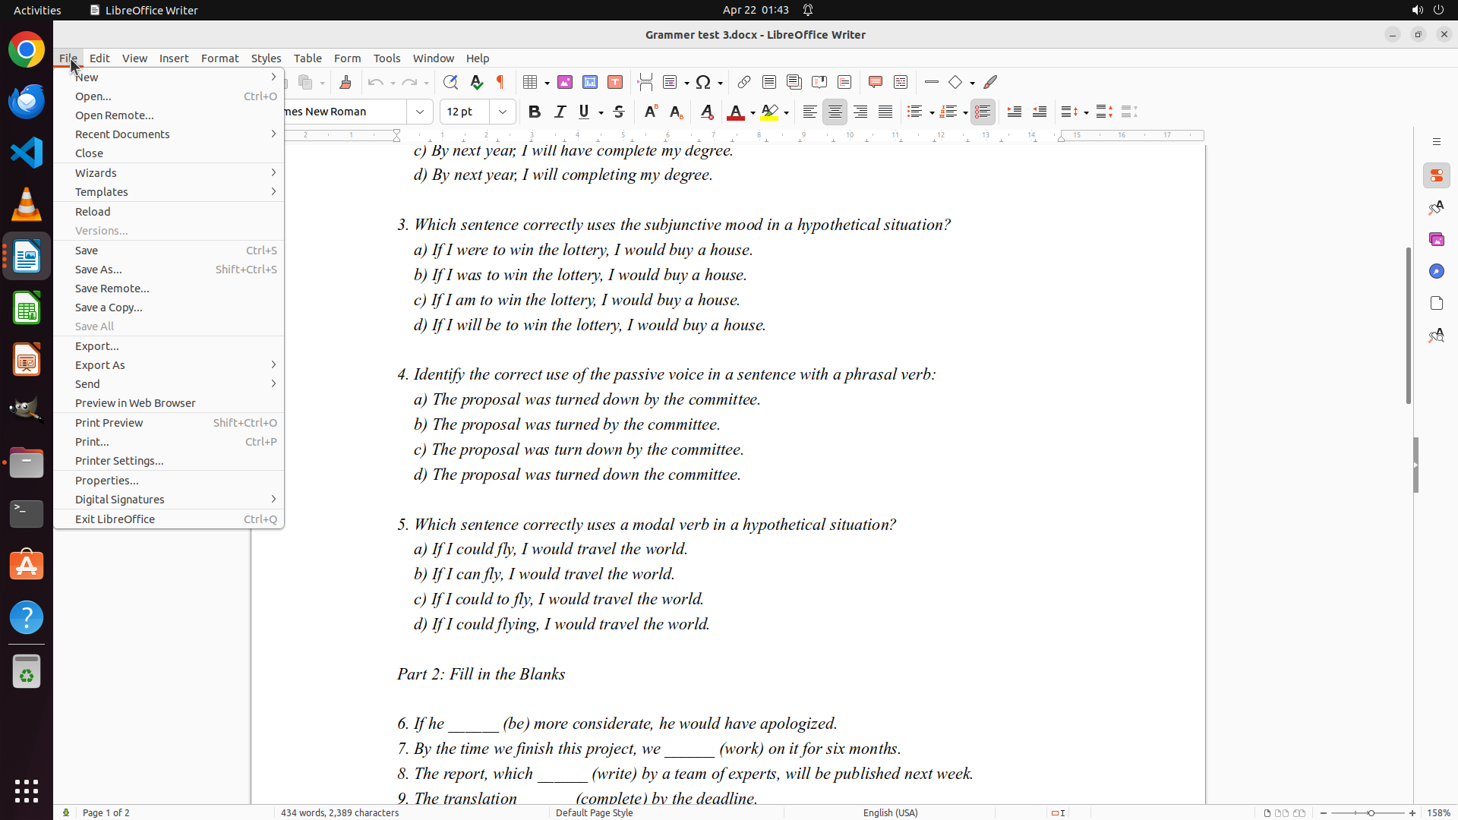This screenshot has height=820, width=1458.
Task: Enable Justified paragraph alignment
Action: tap(885, 112)
